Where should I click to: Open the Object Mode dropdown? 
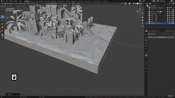pyautogui.click(x=9, y=4)
